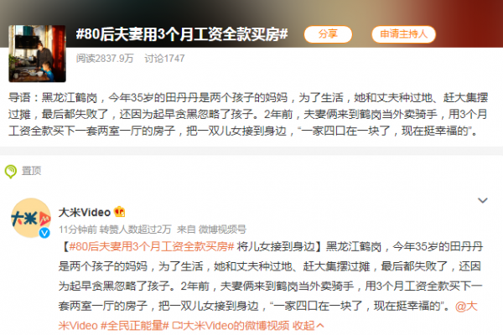This screenshot has width=503, height=335.
Task: Collapse the post with 收起
Action: [x=308, y=326]
